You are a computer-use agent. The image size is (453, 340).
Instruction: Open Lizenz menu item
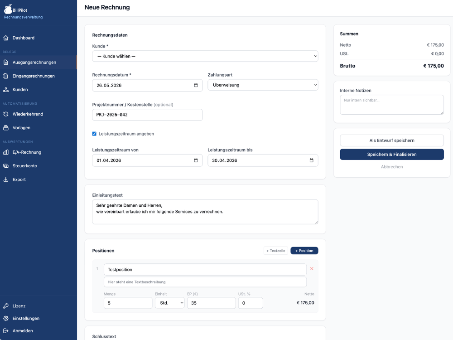click(39, 306)
